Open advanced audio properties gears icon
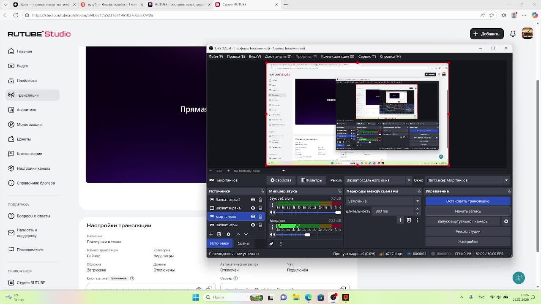 [271, 244]
